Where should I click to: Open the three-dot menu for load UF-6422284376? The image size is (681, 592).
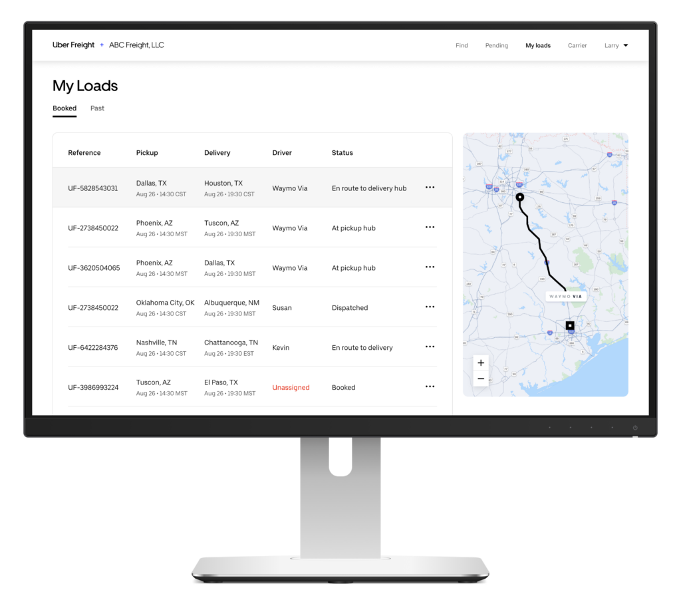point(430,347)
